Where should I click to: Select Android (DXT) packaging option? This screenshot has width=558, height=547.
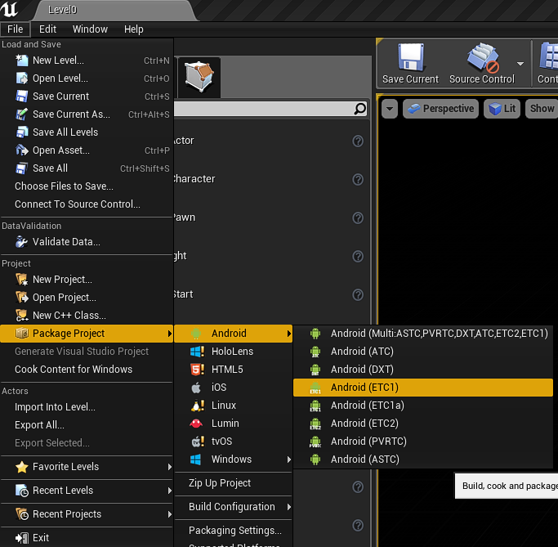[x=422, y=370]
